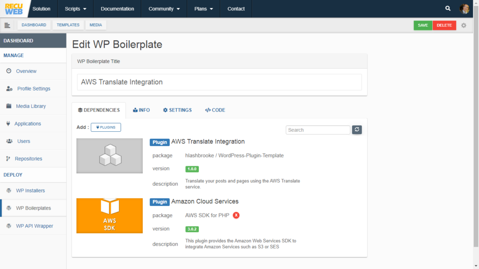The width and height of the screenshot is (479, 269).
Task: Click the orange AWS SDK plugin thumbnail
Action: tap(109, 216)
